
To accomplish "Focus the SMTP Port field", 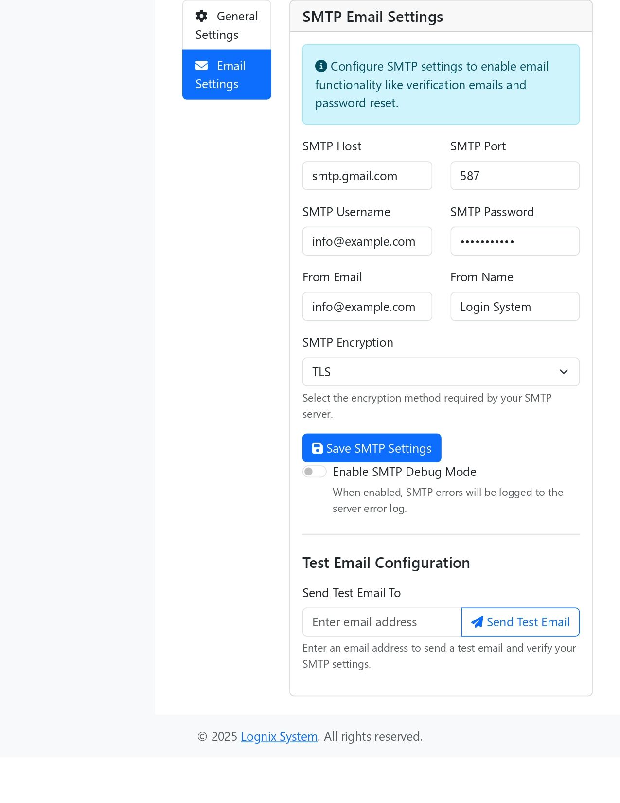I will (514, 176).
